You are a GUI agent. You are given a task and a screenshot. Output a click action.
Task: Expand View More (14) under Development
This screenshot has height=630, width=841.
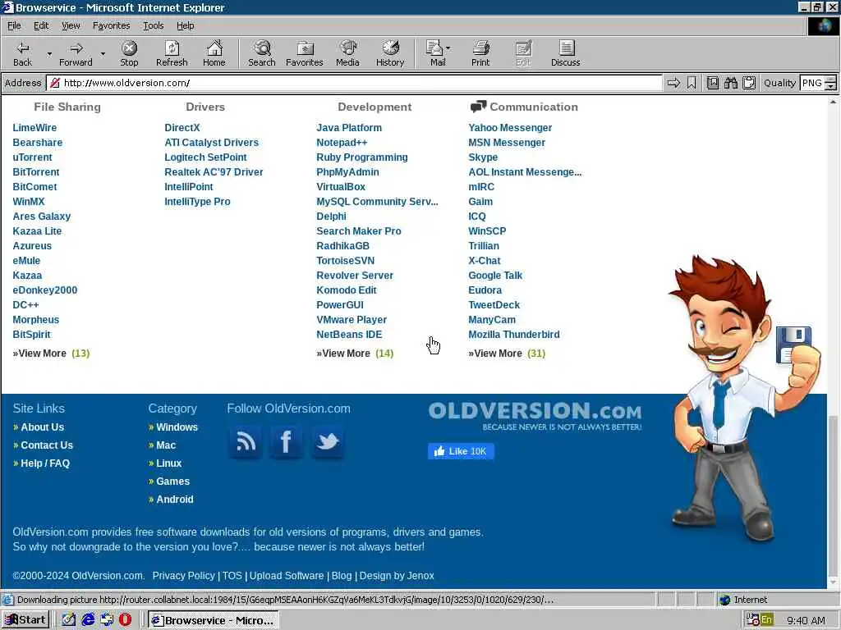click(355, 354)
